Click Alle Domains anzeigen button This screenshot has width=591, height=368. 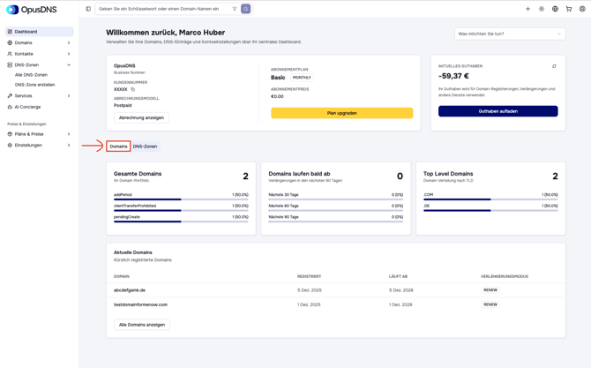[142, 325]
